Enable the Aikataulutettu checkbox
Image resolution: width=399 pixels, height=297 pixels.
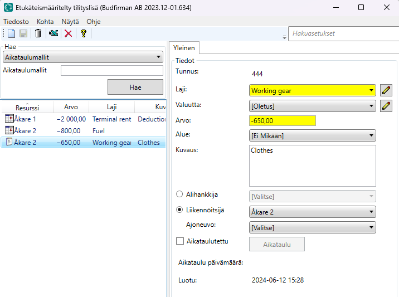180,241
